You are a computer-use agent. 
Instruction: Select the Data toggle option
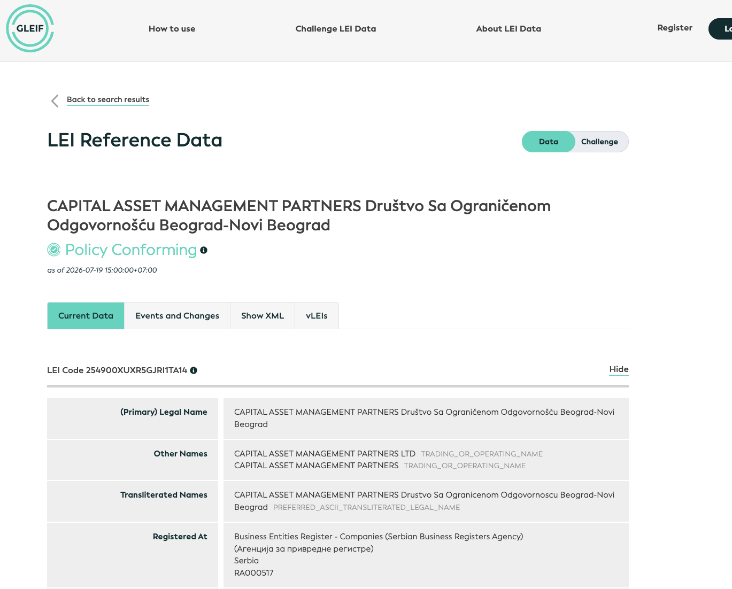[x=549, y=142]
